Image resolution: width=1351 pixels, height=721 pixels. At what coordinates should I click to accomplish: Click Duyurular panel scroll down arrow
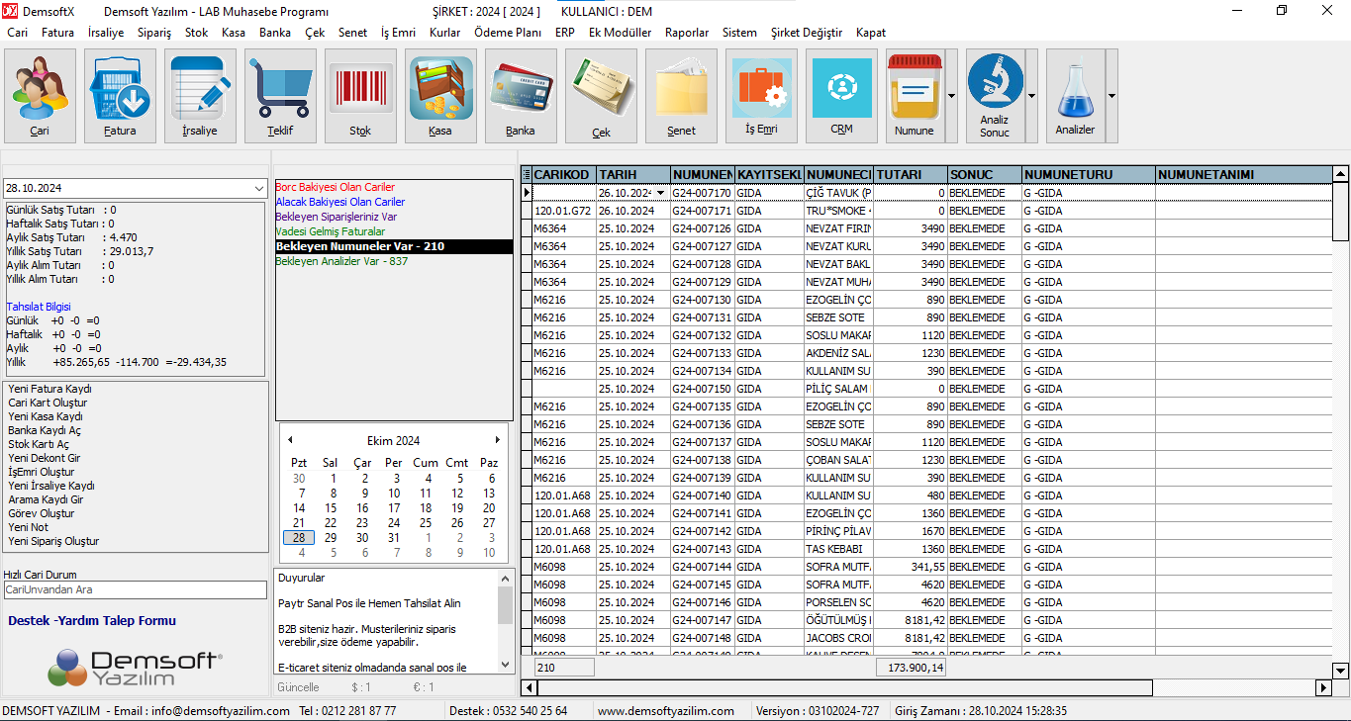pyautogui.click(x=506, y=665)
